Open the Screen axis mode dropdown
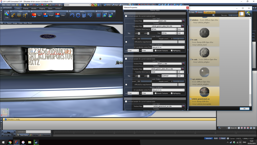This screenshot has height=145, width=257. [77, 5]
